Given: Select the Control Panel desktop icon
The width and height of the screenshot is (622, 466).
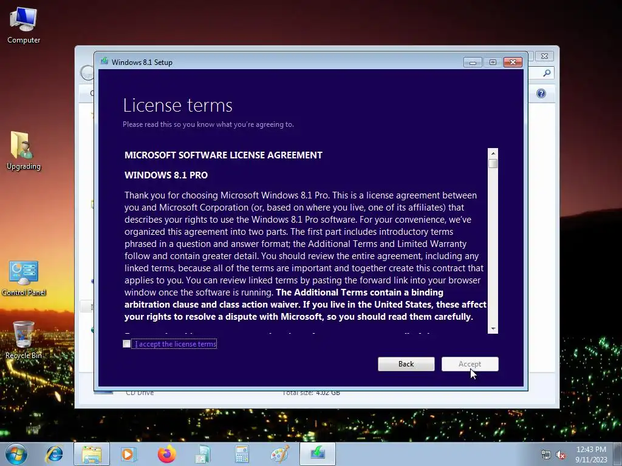Looking at the screenshot, I should (24, 279).
